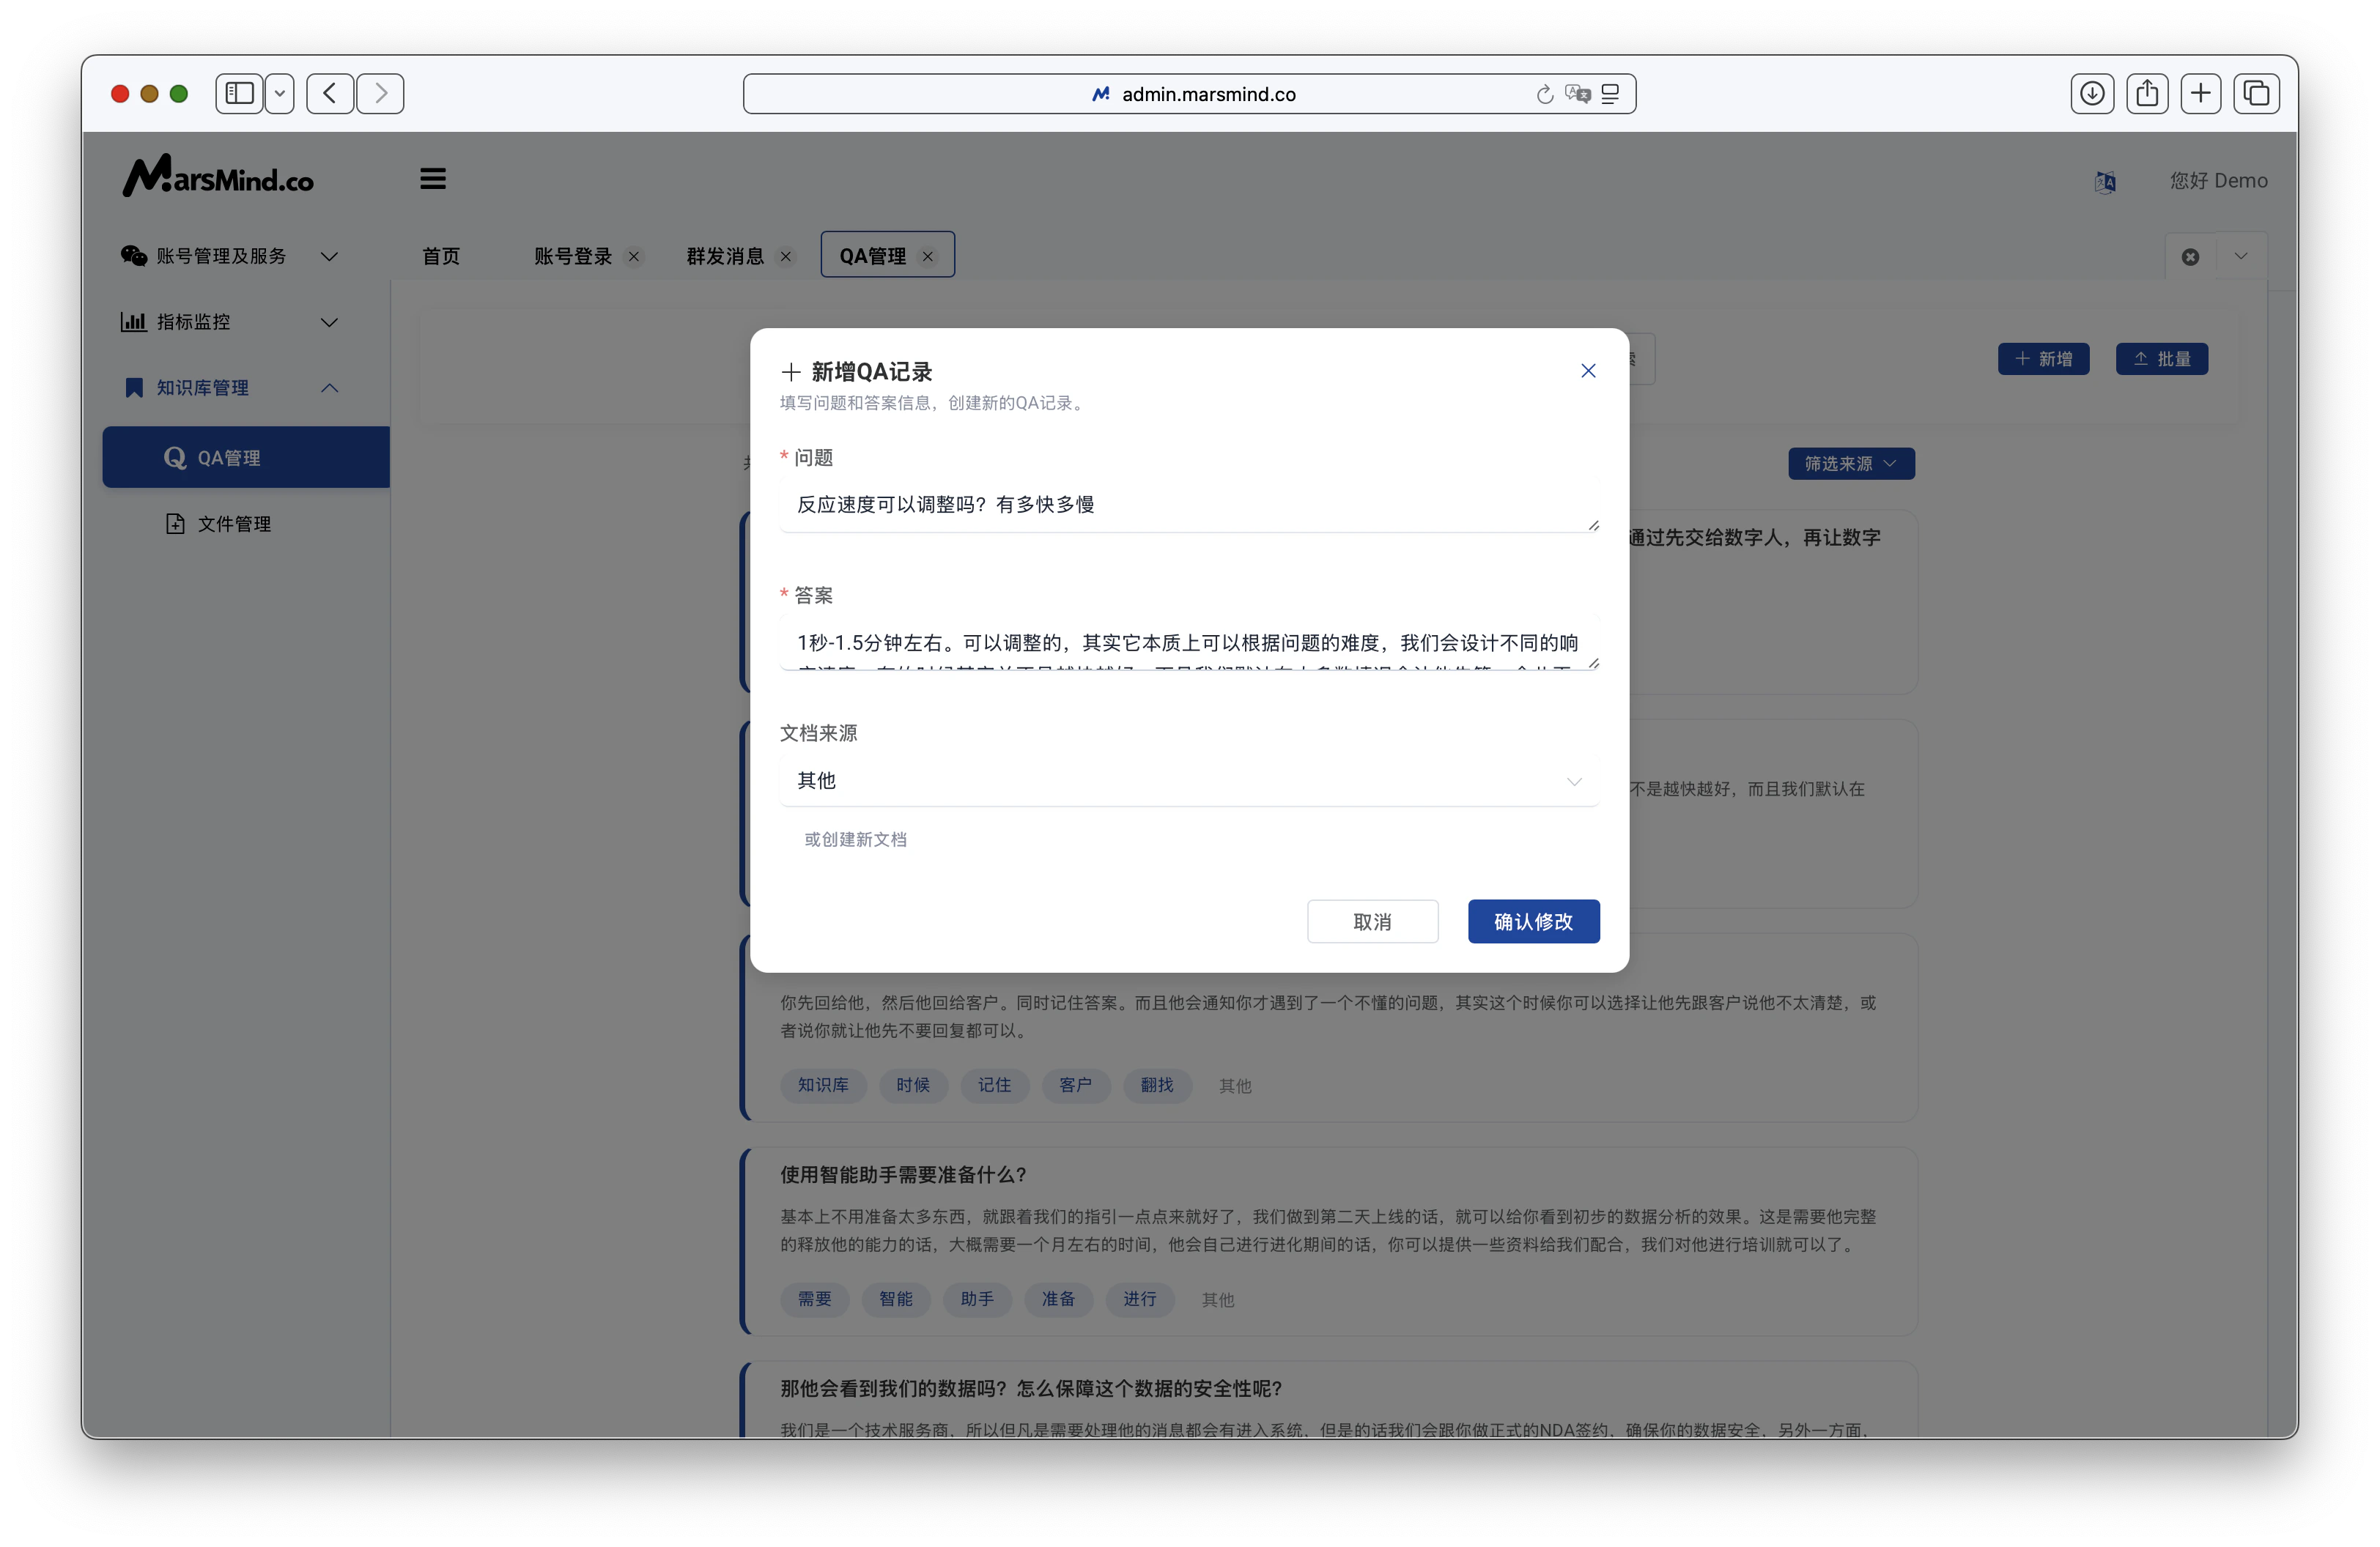Image resolution: width=2380 pixels, height=1547 pixels.
Task: Click the Share icon in the browser toolbar
Action: (2147, 93)
